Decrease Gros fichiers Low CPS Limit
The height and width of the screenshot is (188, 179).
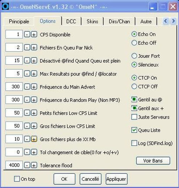click(27, 126)
